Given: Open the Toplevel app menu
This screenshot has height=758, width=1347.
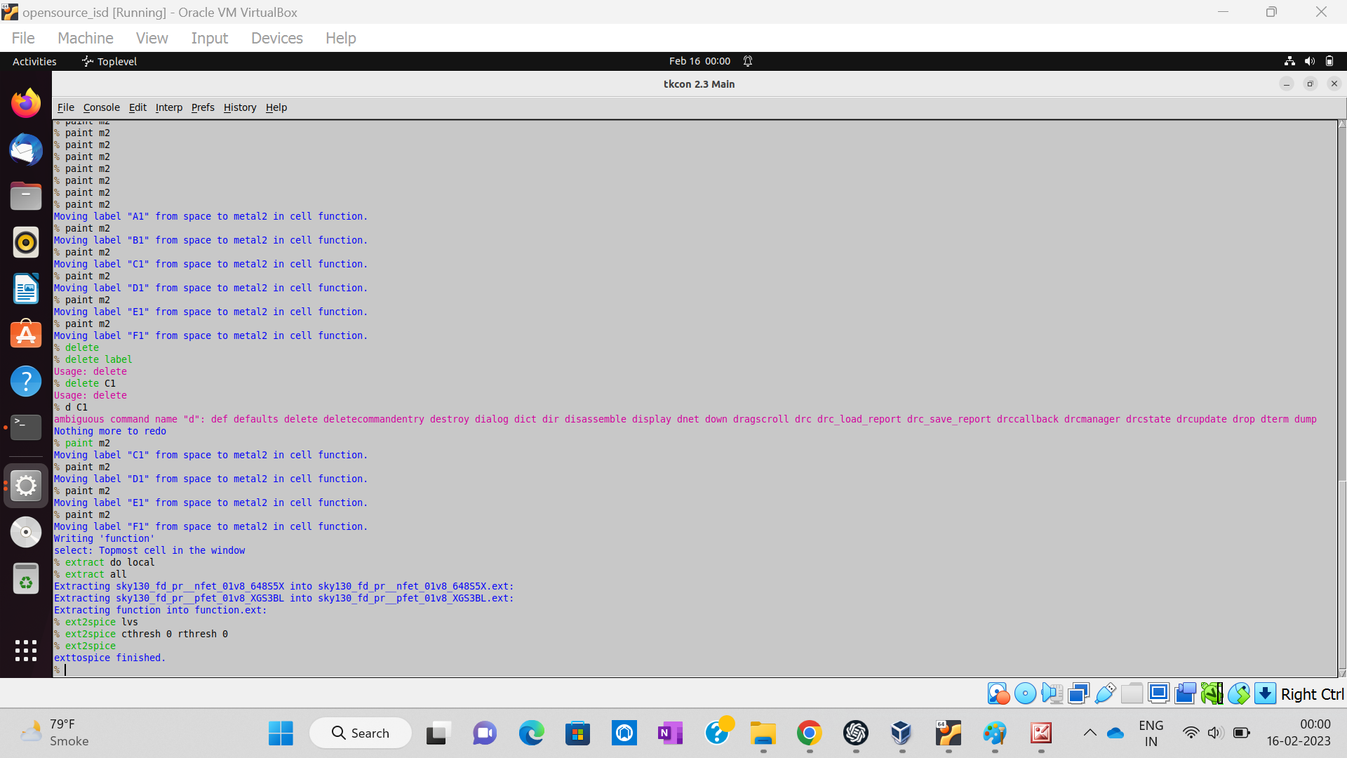Looking at the screenshot, I should [109, 62].
